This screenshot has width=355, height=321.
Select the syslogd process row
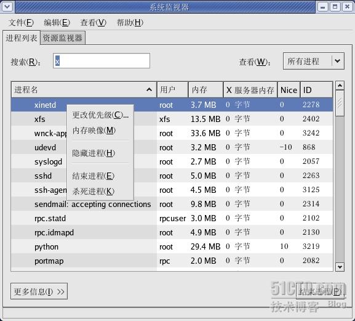(172, 161)
